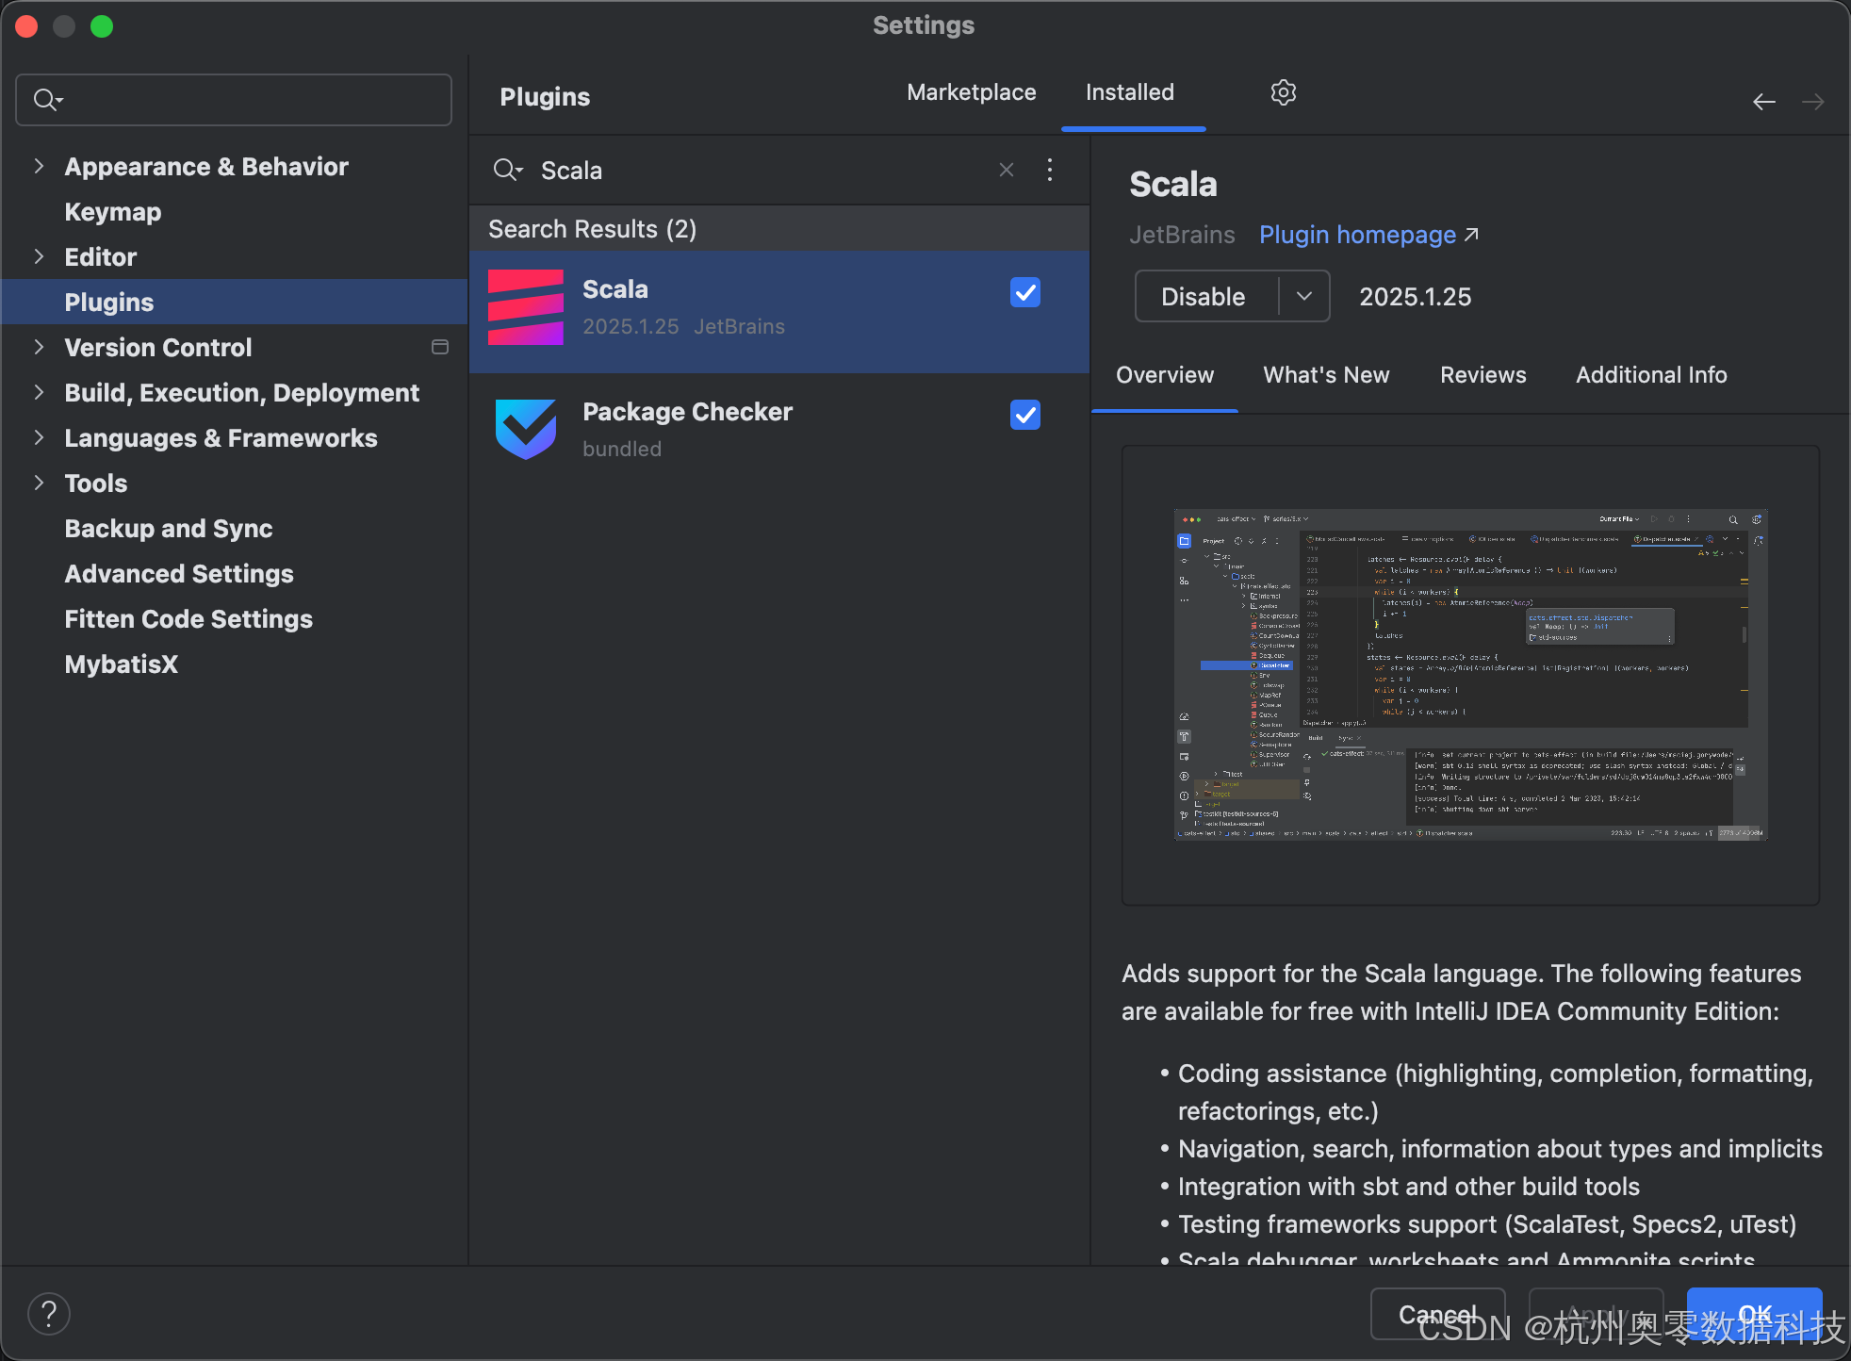Click the Scala plugin screenshot thumbnail

(x=1469, y=675)
